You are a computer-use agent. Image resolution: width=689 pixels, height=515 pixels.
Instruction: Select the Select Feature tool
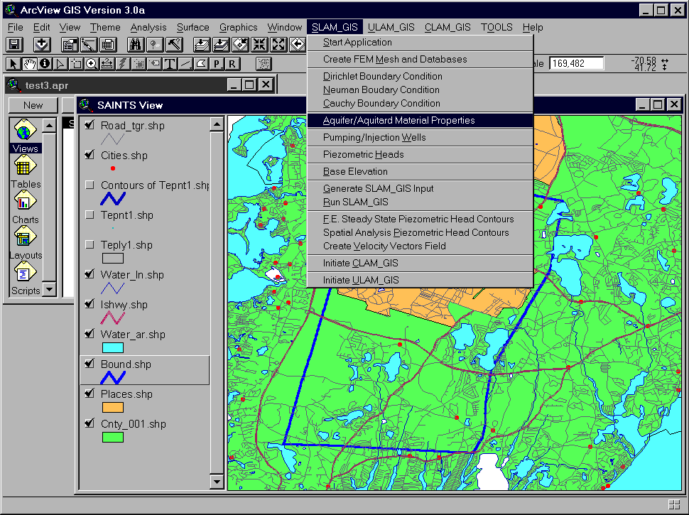click(76, 64)
